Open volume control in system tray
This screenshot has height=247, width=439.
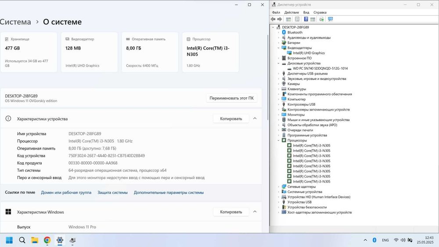[403, 240]
